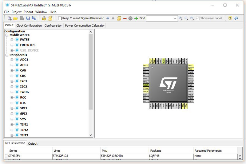Click the PA13 pin on chip

point(191,72)
